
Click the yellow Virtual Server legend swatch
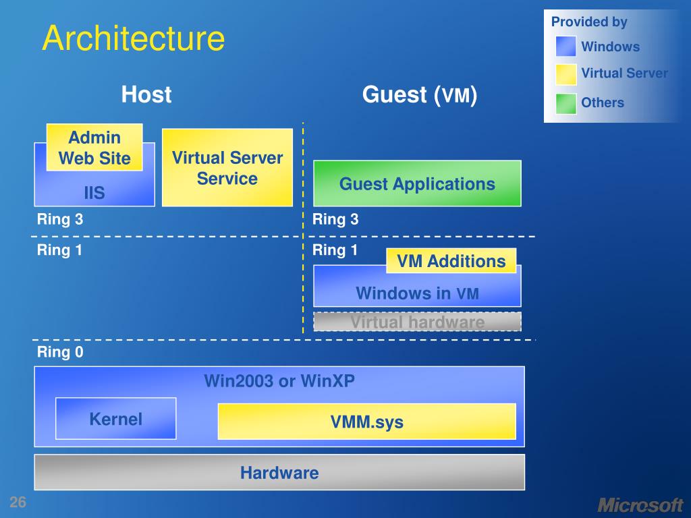pos(566,74)
